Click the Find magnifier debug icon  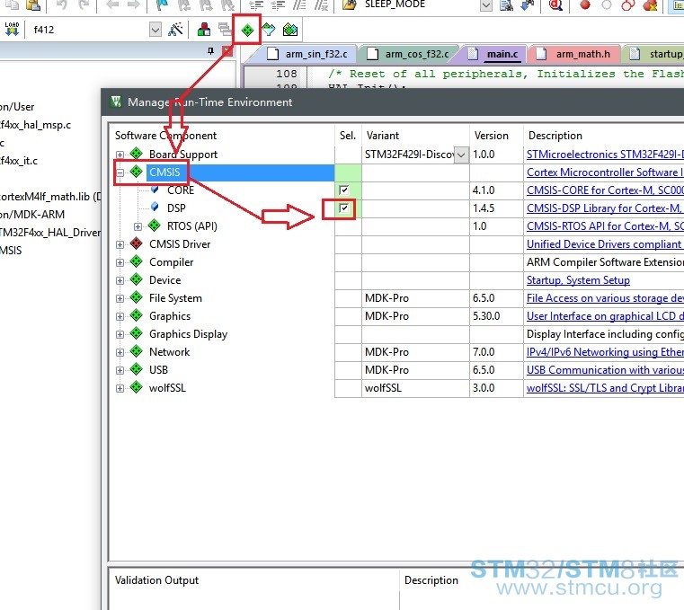555,4
